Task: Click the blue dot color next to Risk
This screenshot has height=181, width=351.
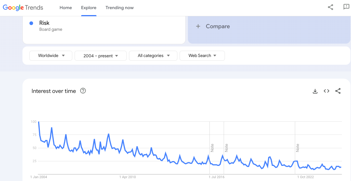Action: click(x=31, y=23)
